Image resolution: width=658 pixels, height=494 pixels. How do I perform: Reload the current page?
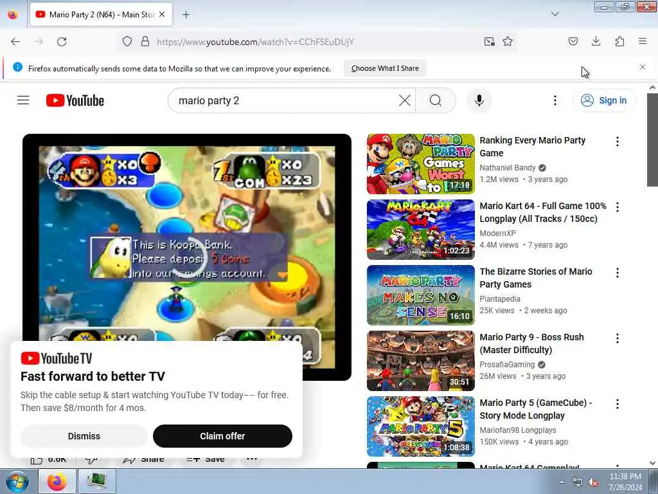pyautogui.click(x=62, y=42)
